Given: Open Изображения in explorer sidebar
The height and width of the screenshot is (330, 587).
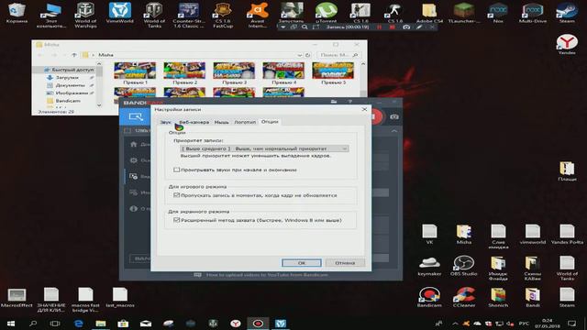Looking at the screenshot, I should click(71, 93).
